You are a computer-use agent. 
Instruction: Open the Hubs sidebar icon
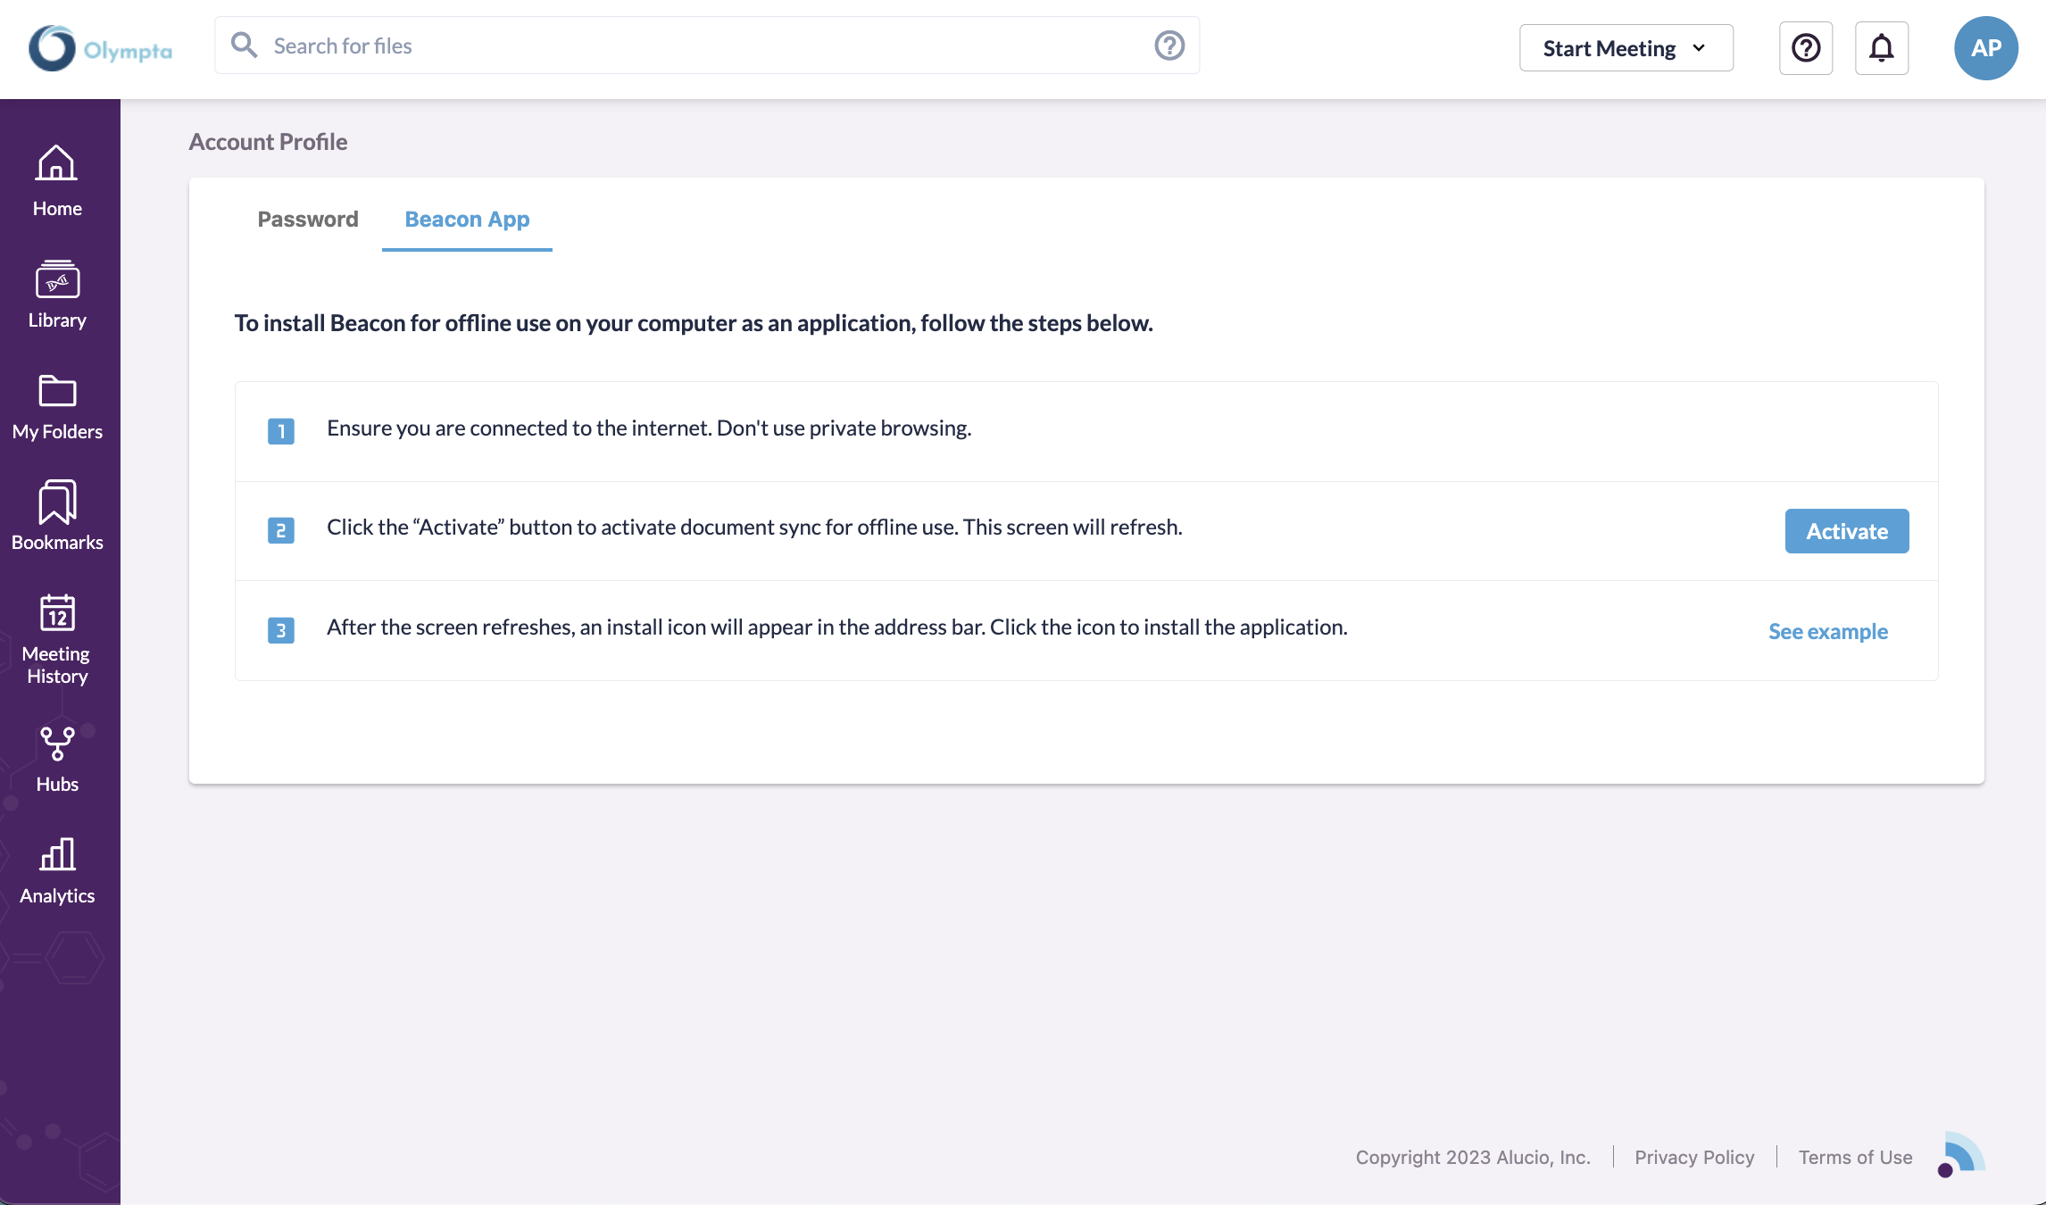point(57,744)
